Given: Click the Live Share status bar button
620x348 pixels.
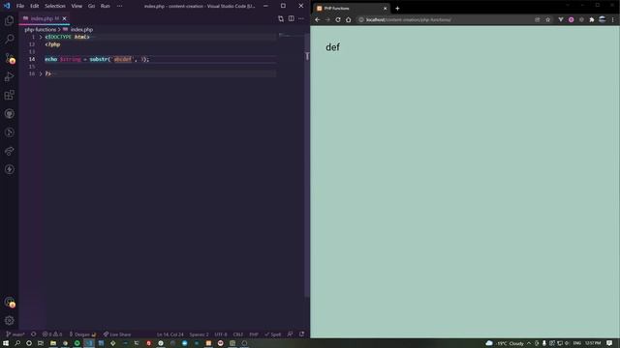Looking at the screenshot, I should 117,334.
